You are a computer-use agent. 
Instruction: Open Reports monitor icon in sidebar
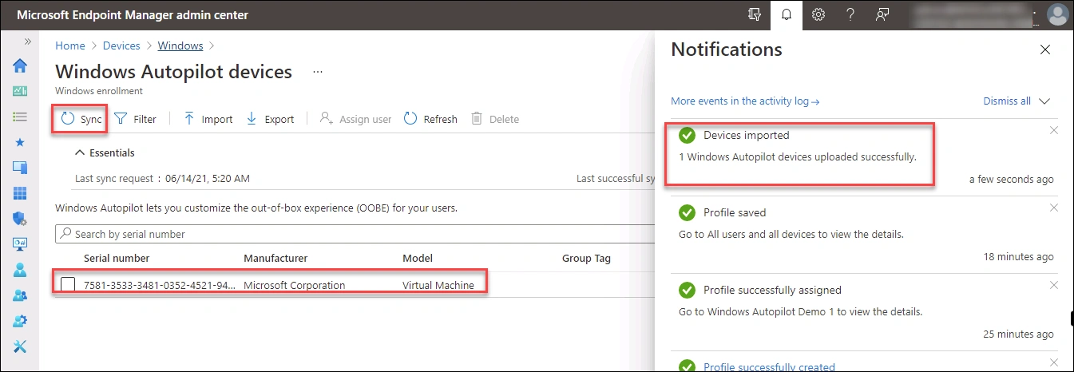[20, 244]
